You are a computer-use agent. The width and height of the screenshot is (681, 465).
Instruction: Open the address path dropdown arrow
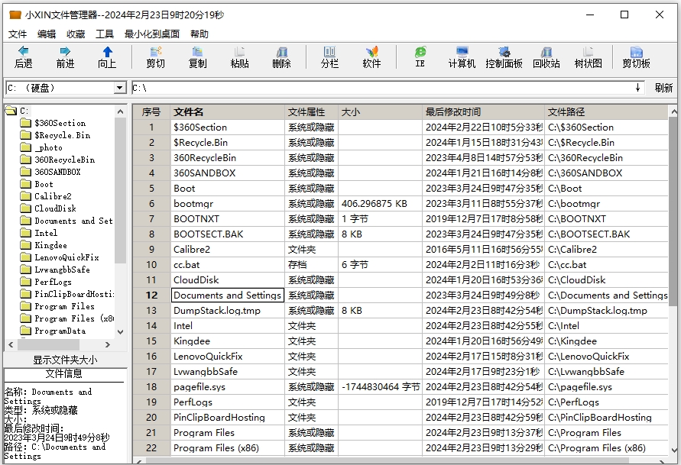point(638,89)
